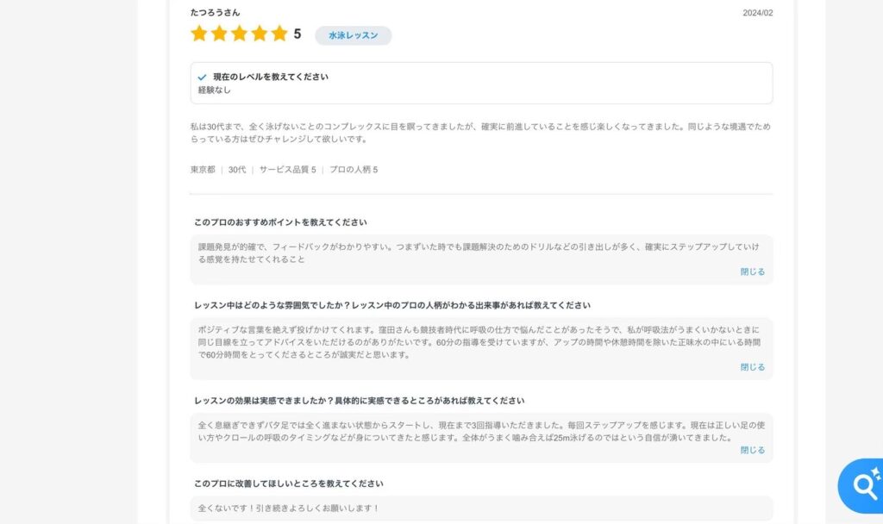This screenshot has height=524, width=883.
Task: Click the 全くないです improvement answer box
Action: (481, 508)
